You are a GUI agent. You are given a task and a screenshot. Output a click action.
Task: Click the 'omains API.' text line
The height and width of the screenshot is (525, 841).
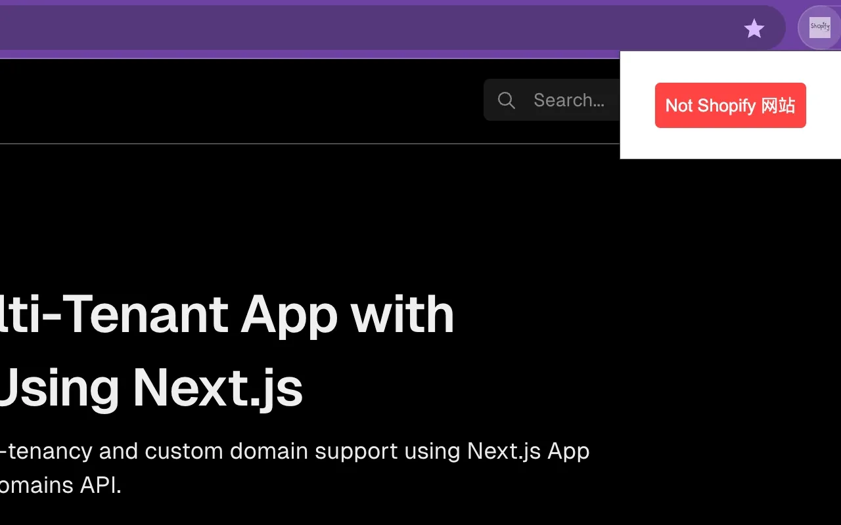coord(60,485)
